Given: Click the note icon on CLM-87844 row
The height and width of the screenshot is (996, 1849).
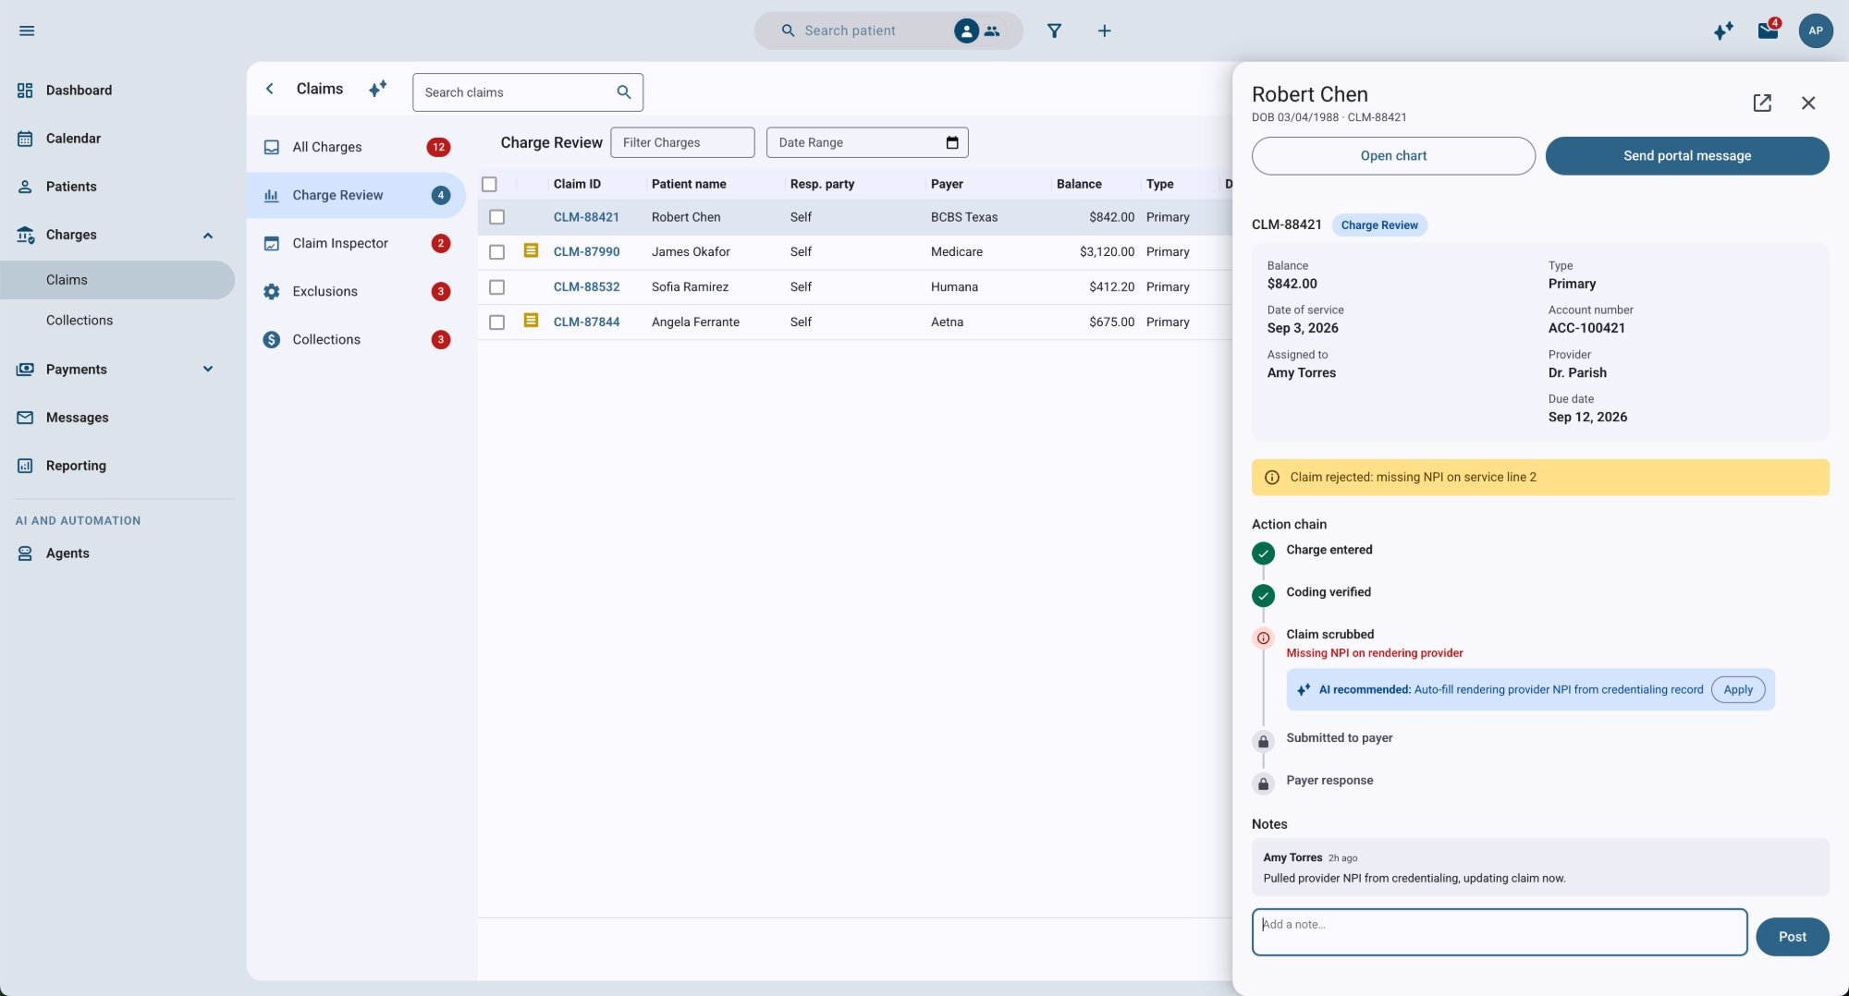Looking at the screenshot, I should (x=531, y=321).
